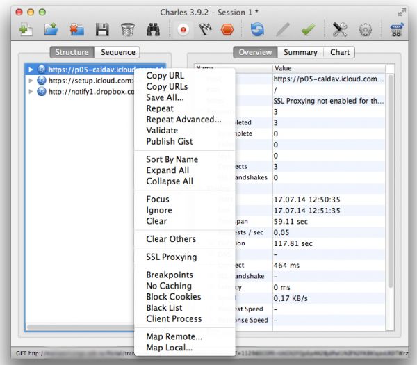Toggle throttling with the checkered flag icon
Image resolution: width=417 pixels, height=365 pixels.
[205, 31]
